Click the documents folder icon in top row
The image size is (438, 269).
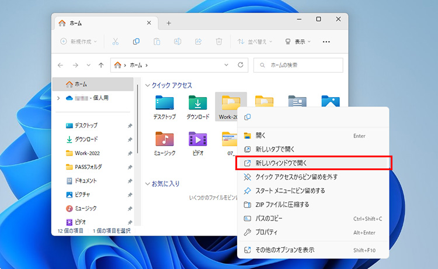[x=297, y=101]
